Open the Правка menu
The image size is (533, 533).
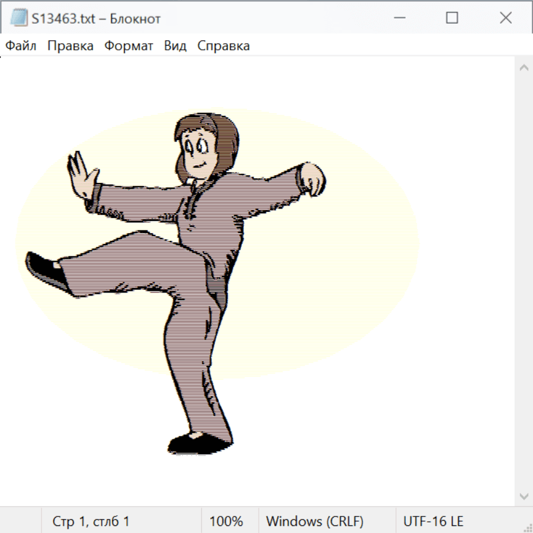click(70, 46)
